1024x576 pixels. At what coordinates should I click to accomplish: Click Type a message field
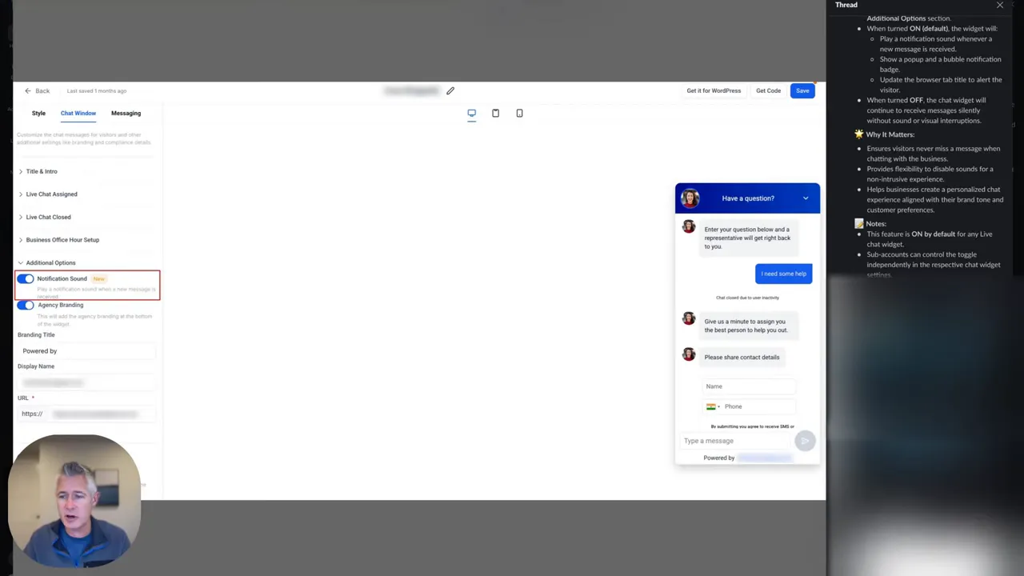coord(736,441)
